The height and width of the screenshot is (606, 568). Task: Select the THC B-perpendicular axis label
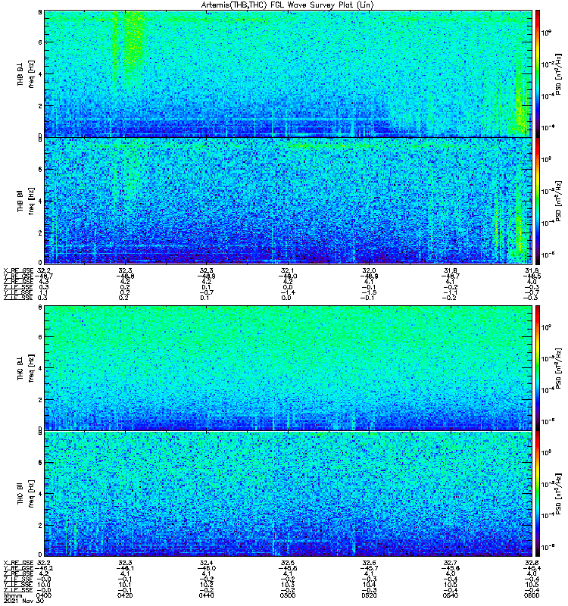click(x=20, y=368)
